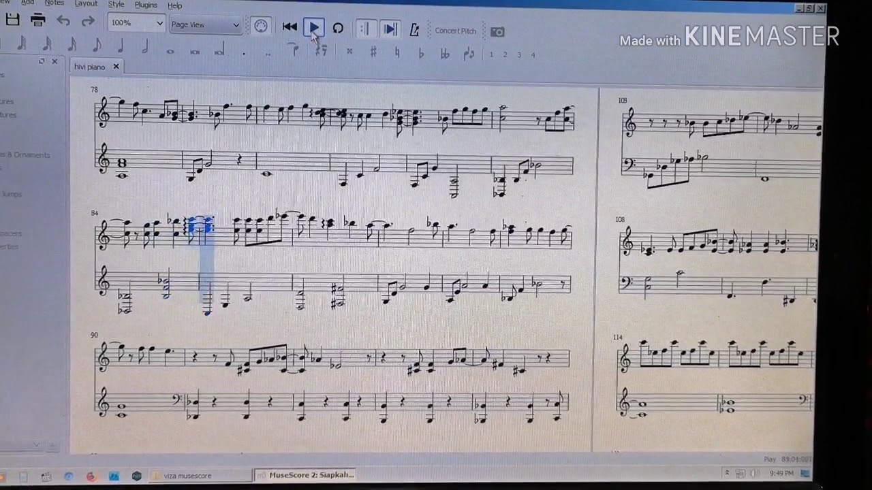Screen dimensions: 872x490
Task: Select the double whole note duration
Action: click(x=195, y=52)
